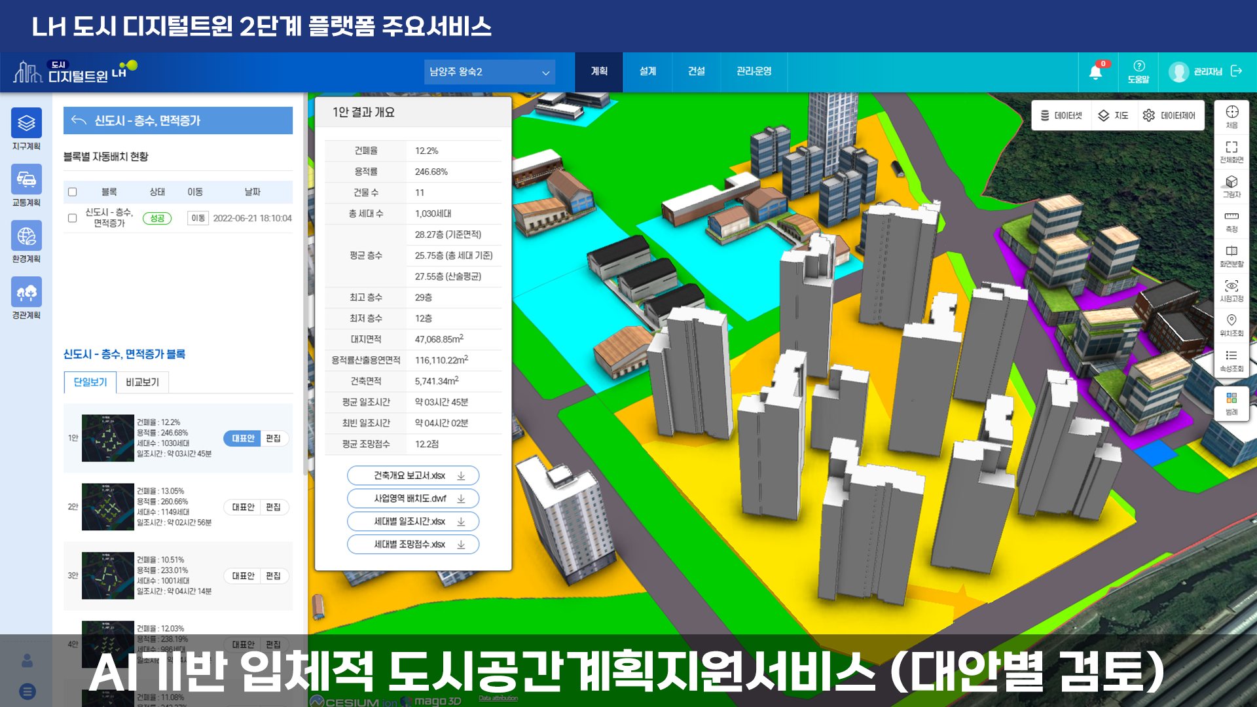Open the 범례 legend panel
The height and width of the screenshot is (707, 1257).
click(x=1231, y=403)
